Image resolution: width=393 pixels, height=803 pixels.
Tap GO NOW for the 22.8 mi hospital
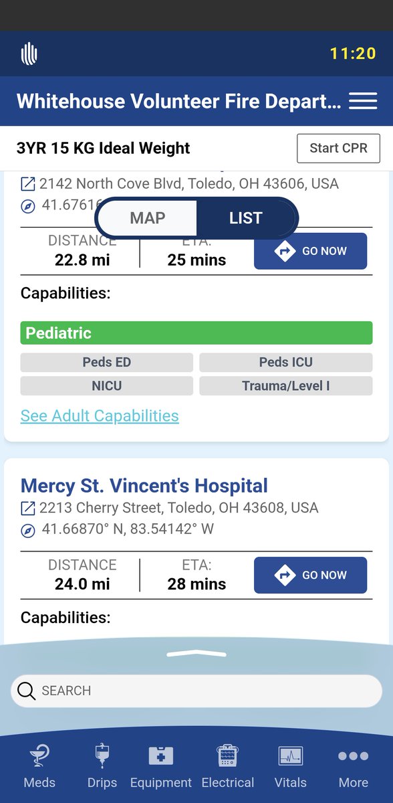coord(310,251)
